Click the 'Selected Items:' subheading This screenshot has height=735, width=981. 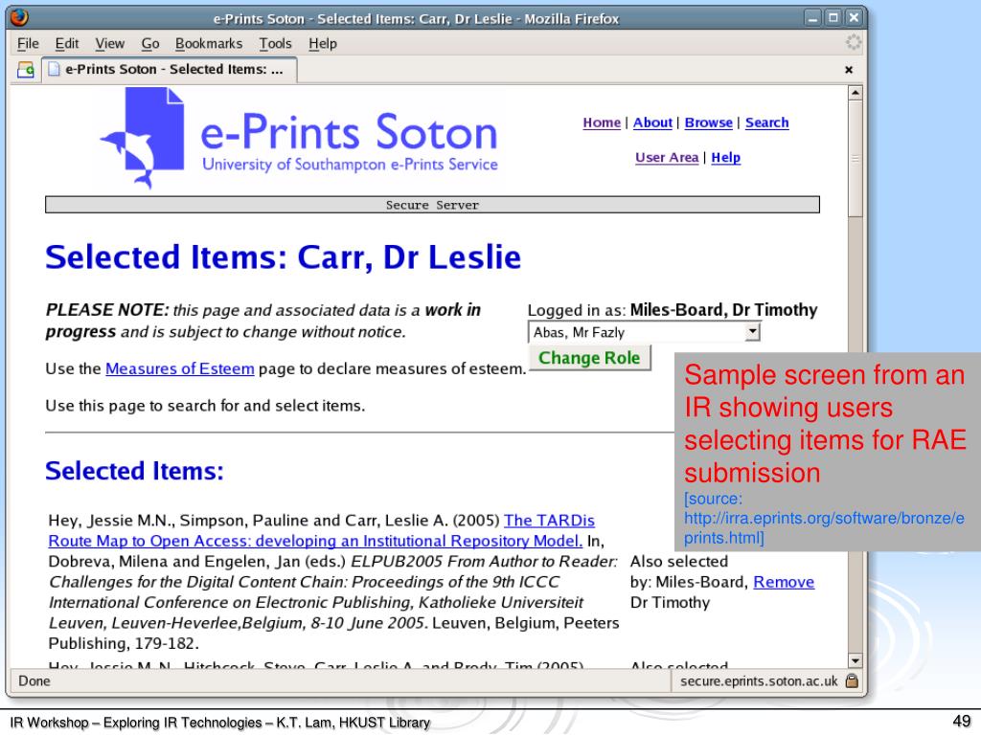[134, 471]
